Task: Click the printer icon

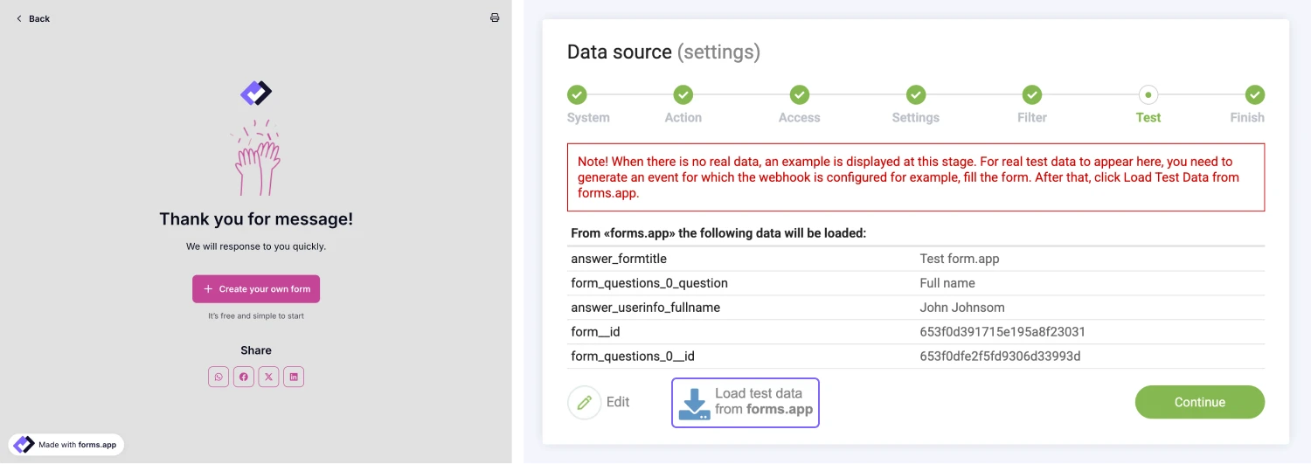Action: [x=495, y=17]
